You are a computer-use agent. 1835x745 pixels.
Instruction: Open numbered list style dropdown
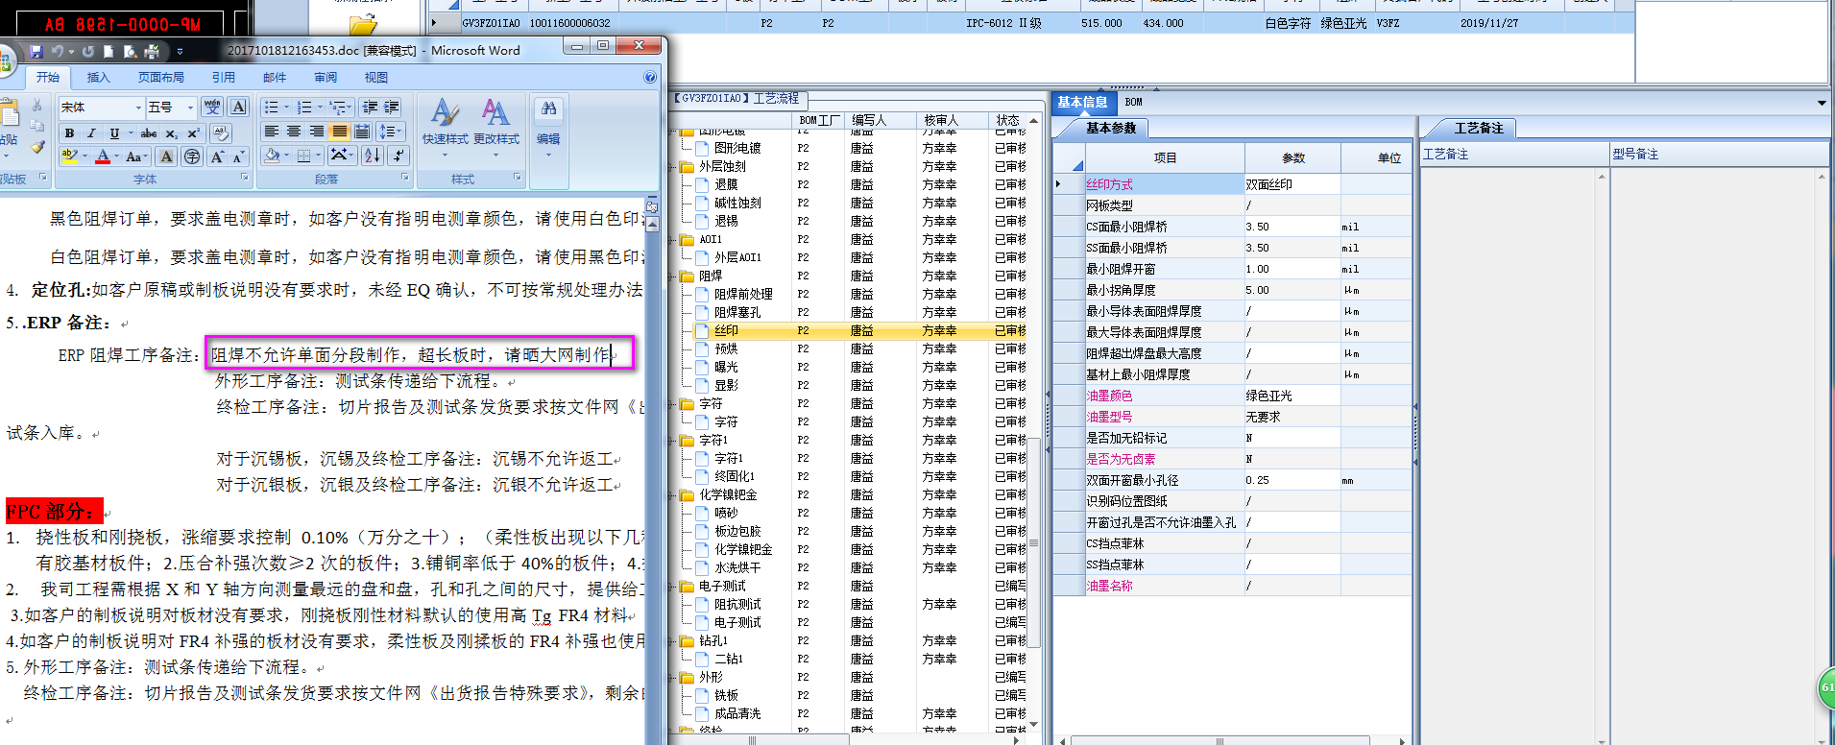pos(319,108)
